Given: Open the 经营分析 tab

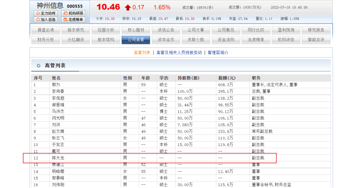Looking at the screenshot, I should tap(106, 30).
